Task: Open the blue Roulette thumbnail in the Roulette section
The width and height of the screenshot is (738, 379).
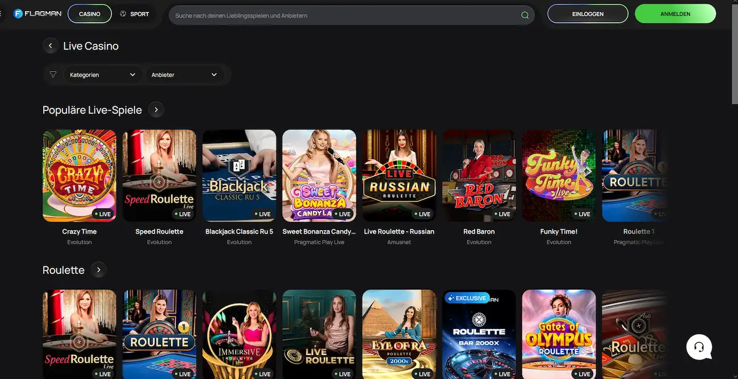Action: click(160, 334)
